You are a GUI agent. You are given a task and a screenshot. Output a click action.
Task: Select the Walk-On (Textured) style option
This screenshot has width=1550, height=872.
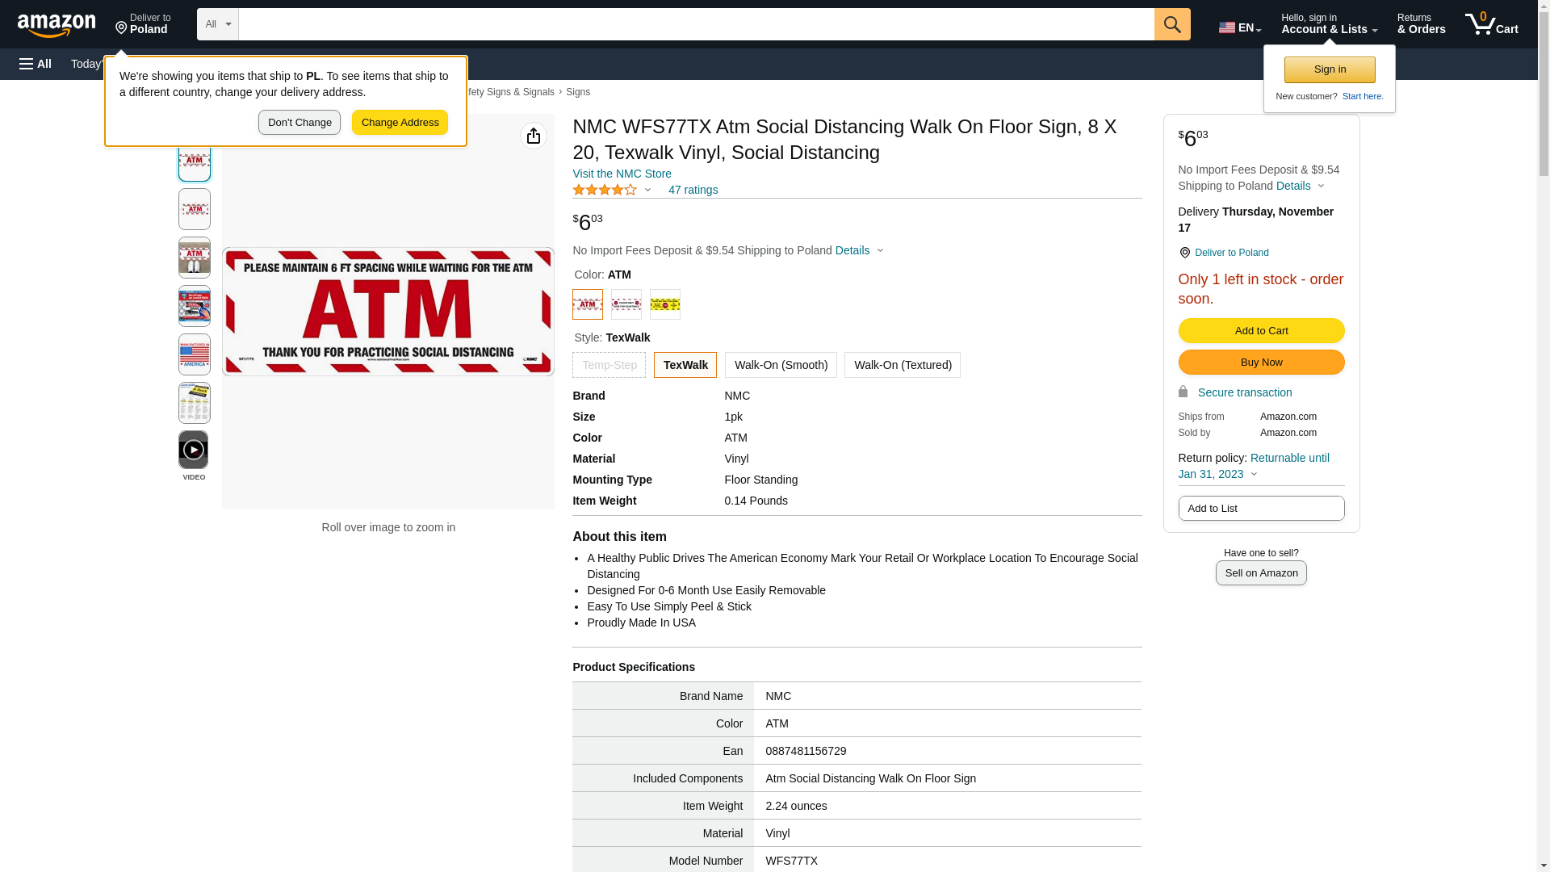click(x=902, y=365)
